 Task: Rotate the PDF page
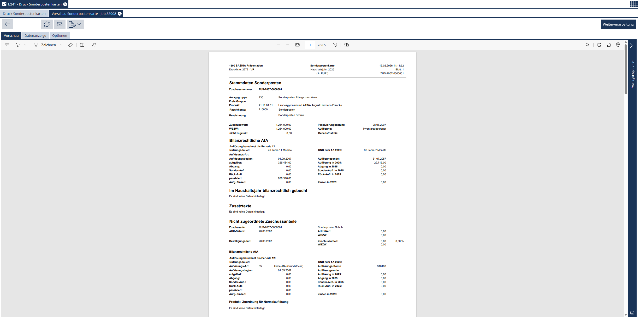[335, 45]
